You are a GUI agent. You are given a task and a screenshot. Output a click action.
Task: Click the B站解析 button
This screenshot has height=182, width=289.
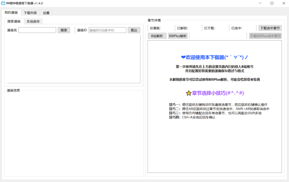157,36
